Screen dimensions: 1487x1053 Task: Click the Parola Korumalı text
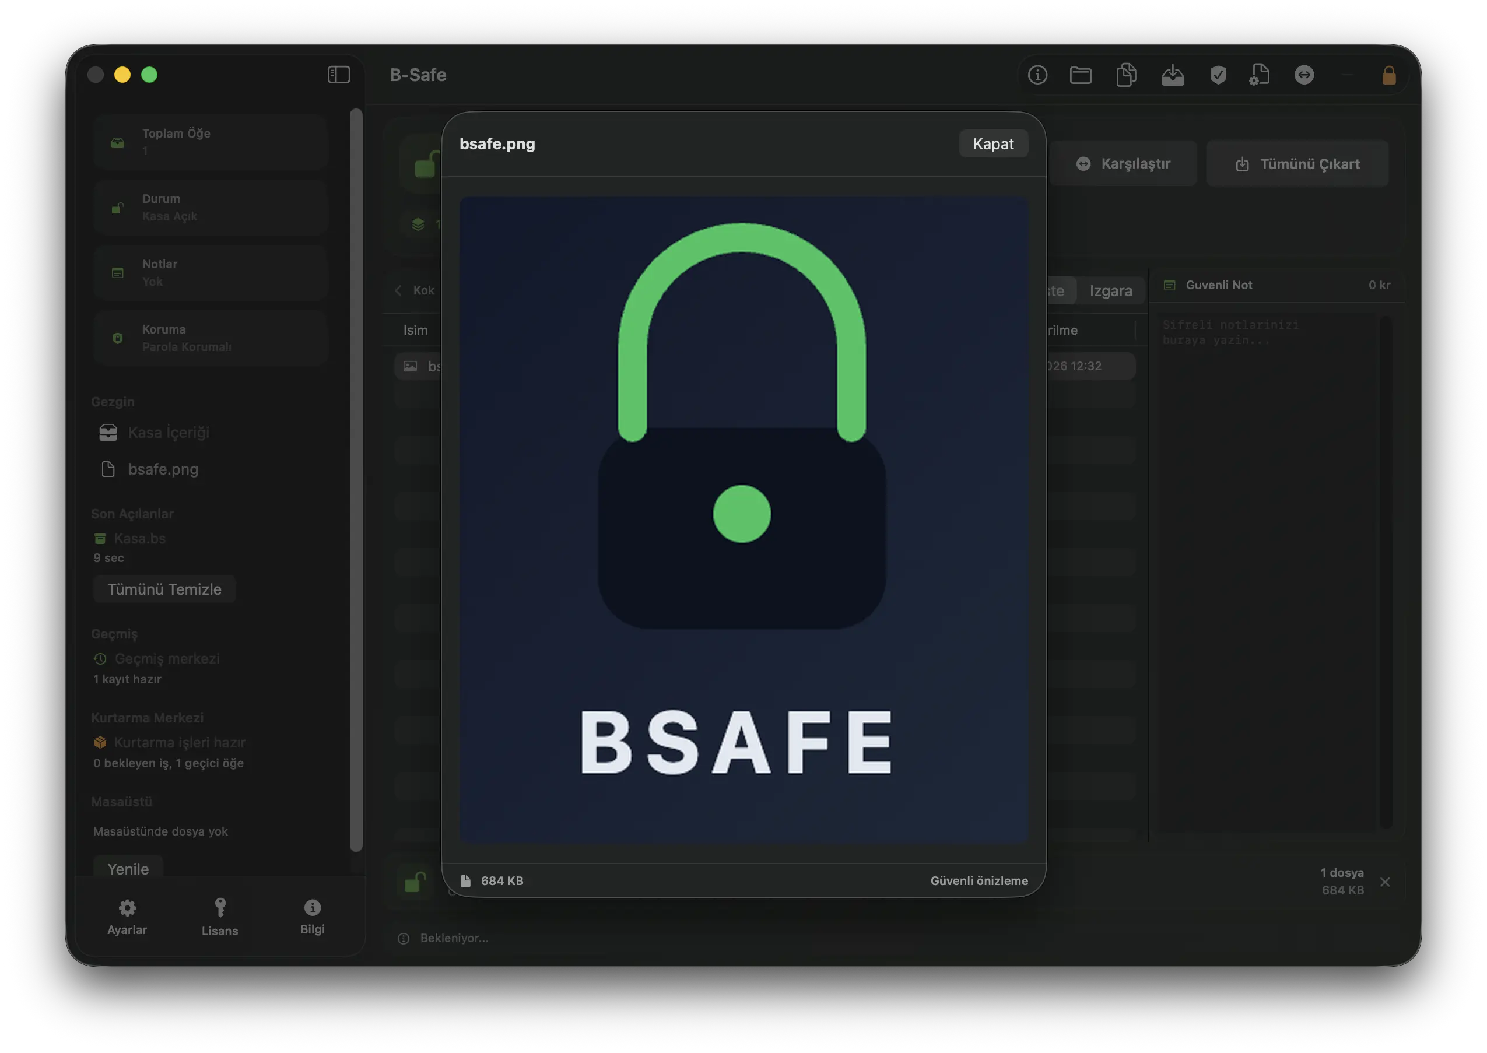[187, 347]
